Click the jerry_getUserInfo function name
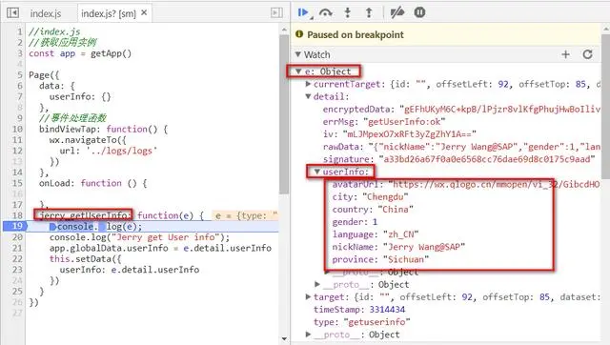 pyautogui.click(x=83, y=215)
